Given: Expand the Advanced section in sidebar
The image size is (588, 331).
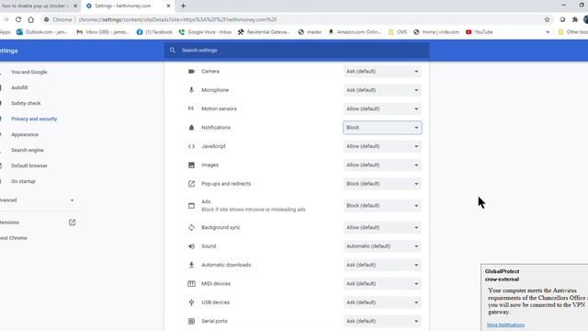Looking at the screenshot, I should [x=38, y=200].
